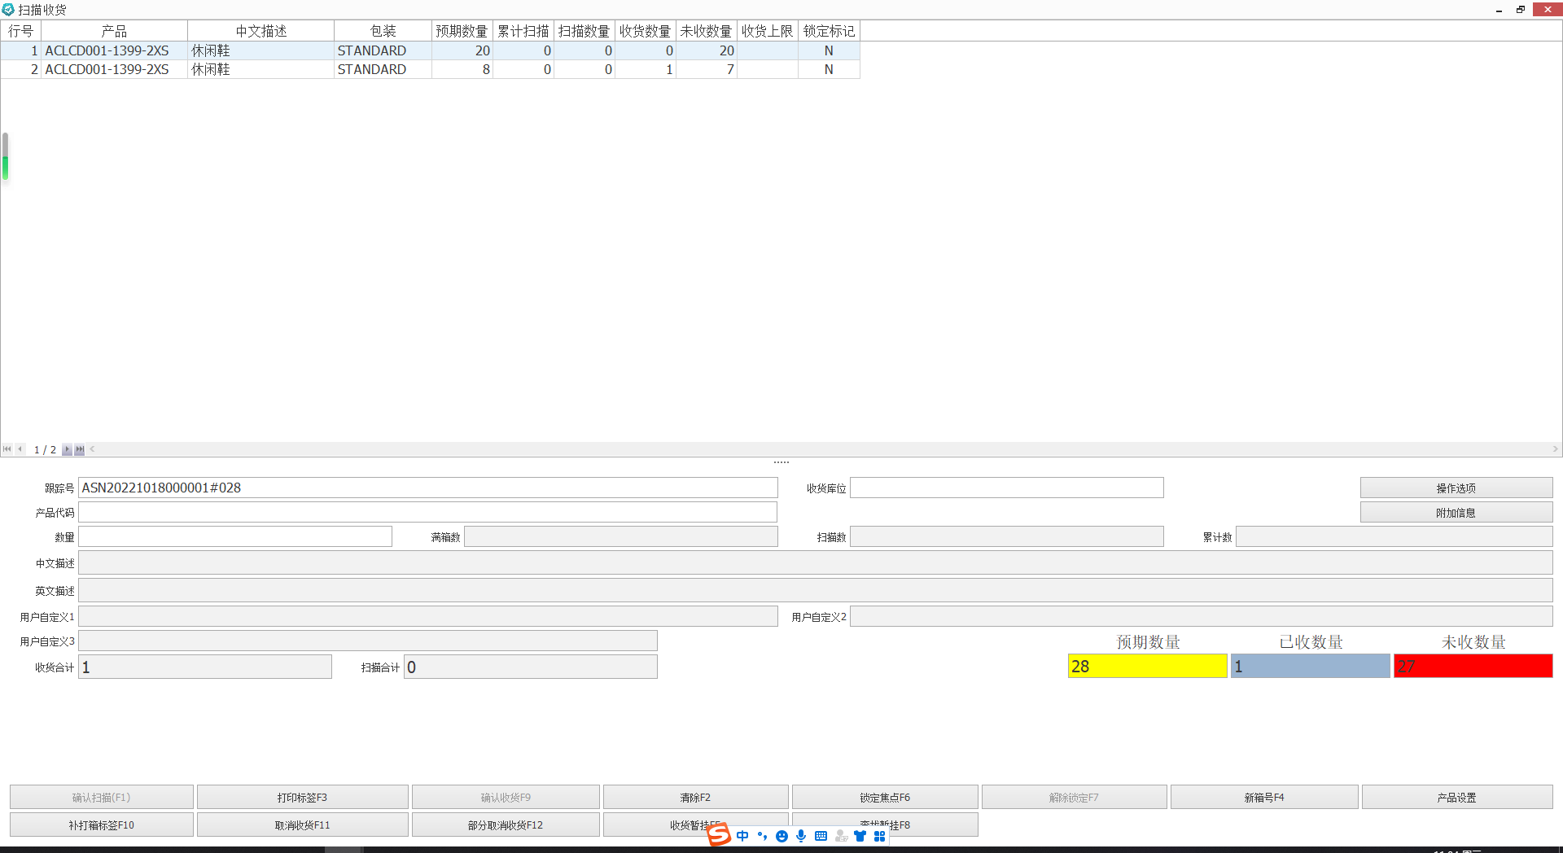Open the IME skin (shirt) icon
This screenshot has width=1563, height=853.
click(860, 836)
